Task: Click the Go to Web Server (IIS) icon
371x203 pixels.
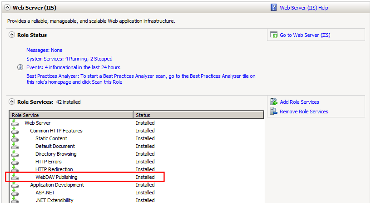Action: click(274, 35)
